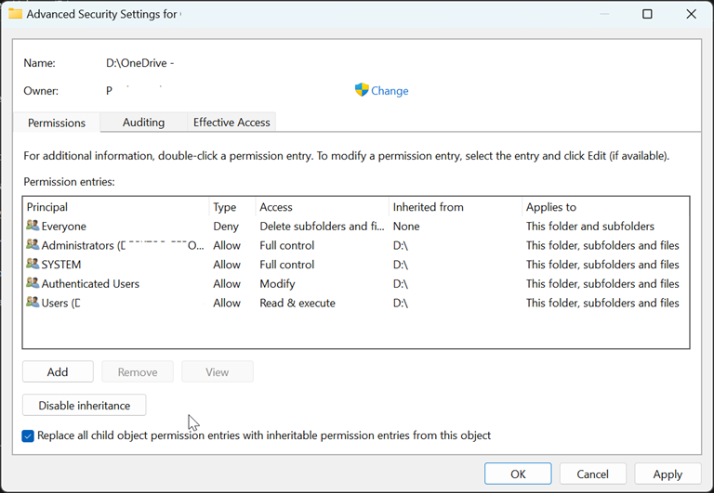Click the Authenticated Users group icon
Viewport: 714px width, 493px height.
pyautogui.click(x=33, y=284)
